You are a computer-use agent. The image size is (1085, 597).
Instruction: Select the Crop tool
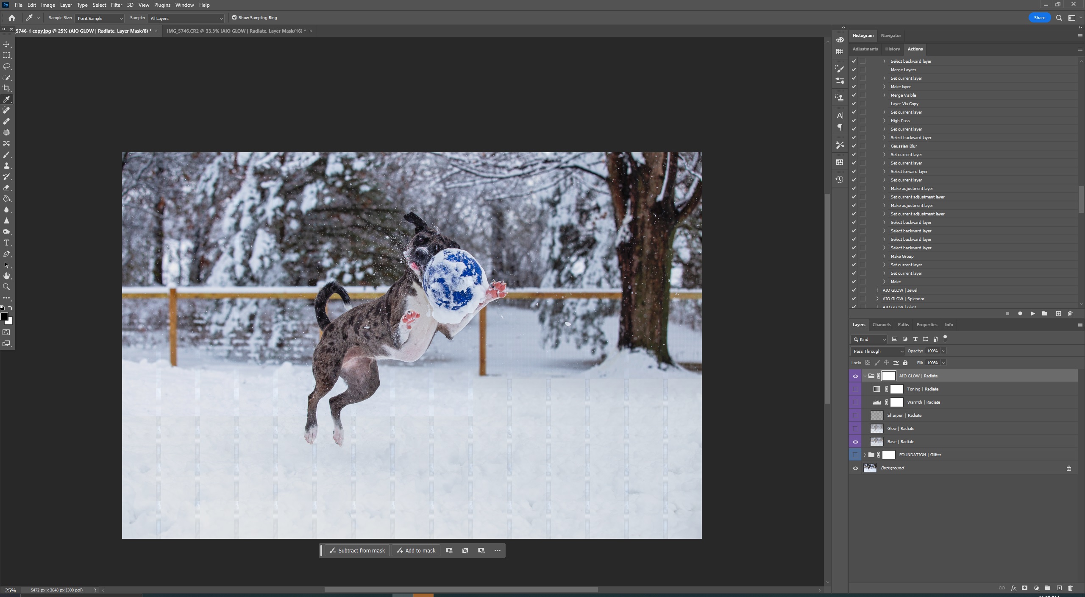tap(7, 88)
